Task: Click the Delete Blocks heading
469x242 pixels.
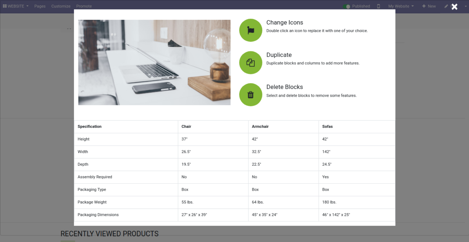Action: click(284, 87)
